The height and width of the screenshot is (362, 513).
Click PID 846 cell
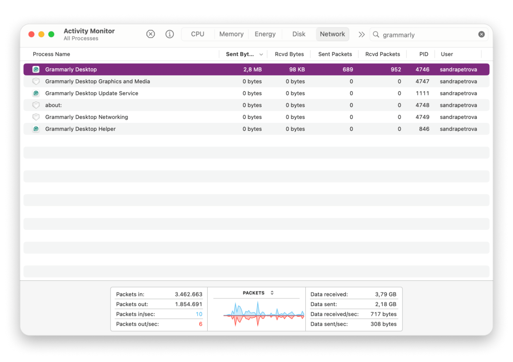pyautogui.click(x=424, y=129)
